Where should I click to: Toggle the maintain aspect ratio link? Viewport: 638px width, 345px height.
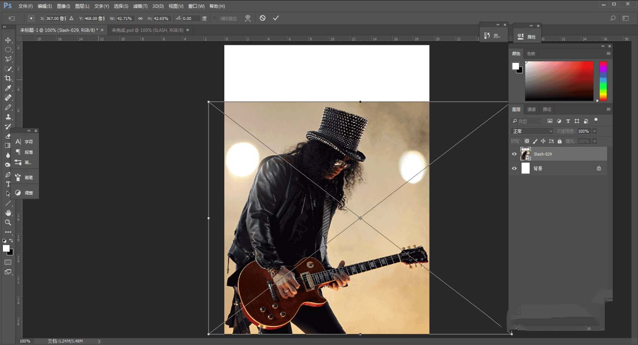pyautogui.click(x=140, y=18)
